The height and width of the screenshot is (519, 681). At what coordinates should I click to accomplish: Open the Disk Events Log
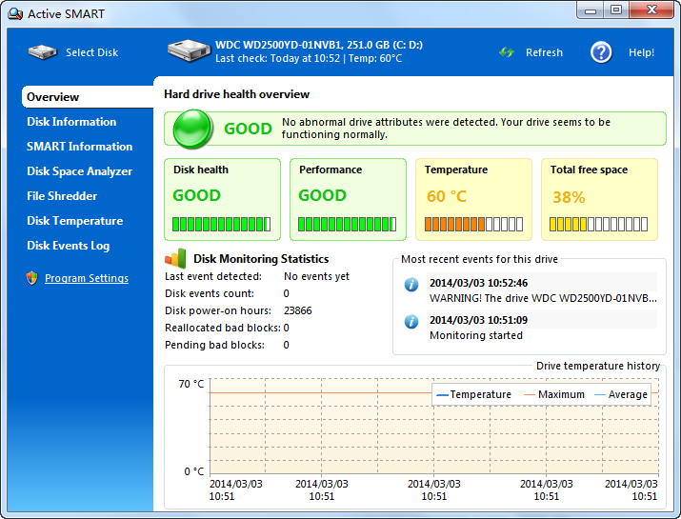68,246
